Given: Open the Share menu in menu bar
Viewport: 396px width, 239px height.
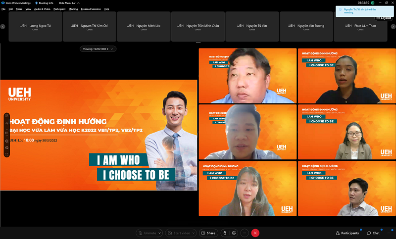Looking at the screenshot, I should [x=19, y=9].
